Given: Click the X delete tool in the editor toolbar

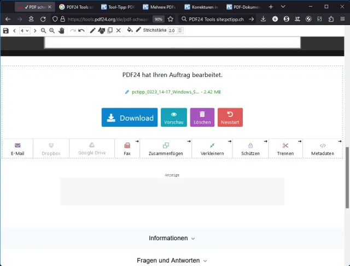Looking at the screenshot, I should (x=119, y=31).
